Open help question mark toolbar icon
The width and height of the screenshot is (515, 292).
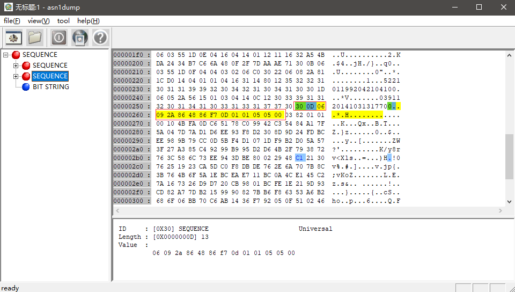coord(100,38)
